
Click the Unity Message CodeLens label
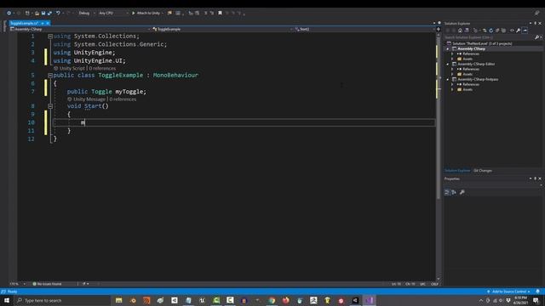coord(89,99)
